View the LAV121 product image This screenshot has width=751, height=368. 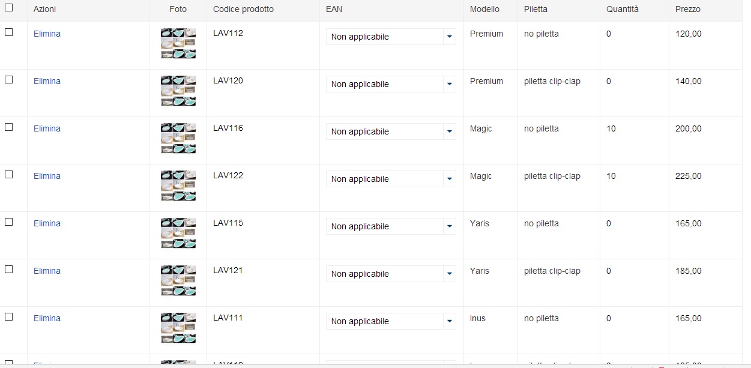(178, 280)
